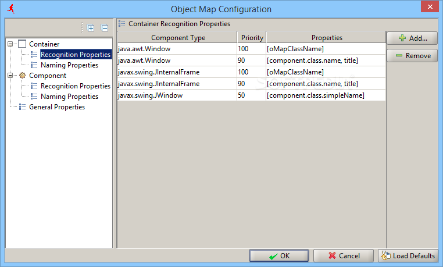Close the Object Map Configuration dialog
Image resolution: width=443 pixels, height=267 pixels.
(430, 6)
